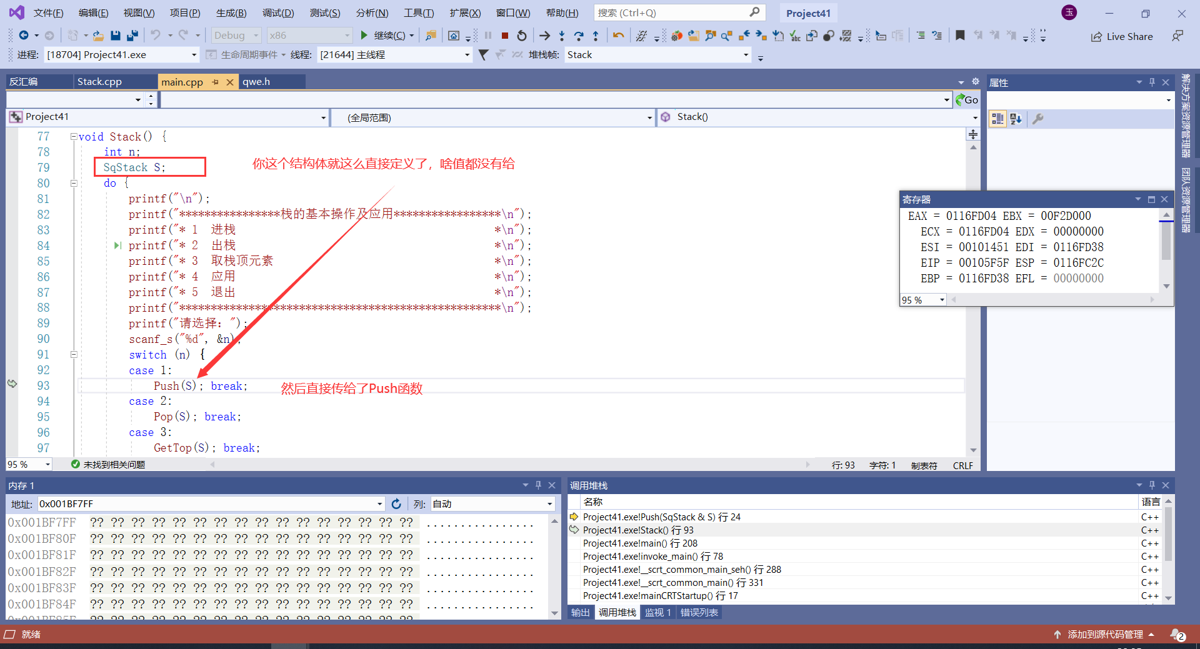This screenshot has width=1200, height=649.
Task: Open the 解决方案资源管理器 side tab
Action: [1186, 116]
